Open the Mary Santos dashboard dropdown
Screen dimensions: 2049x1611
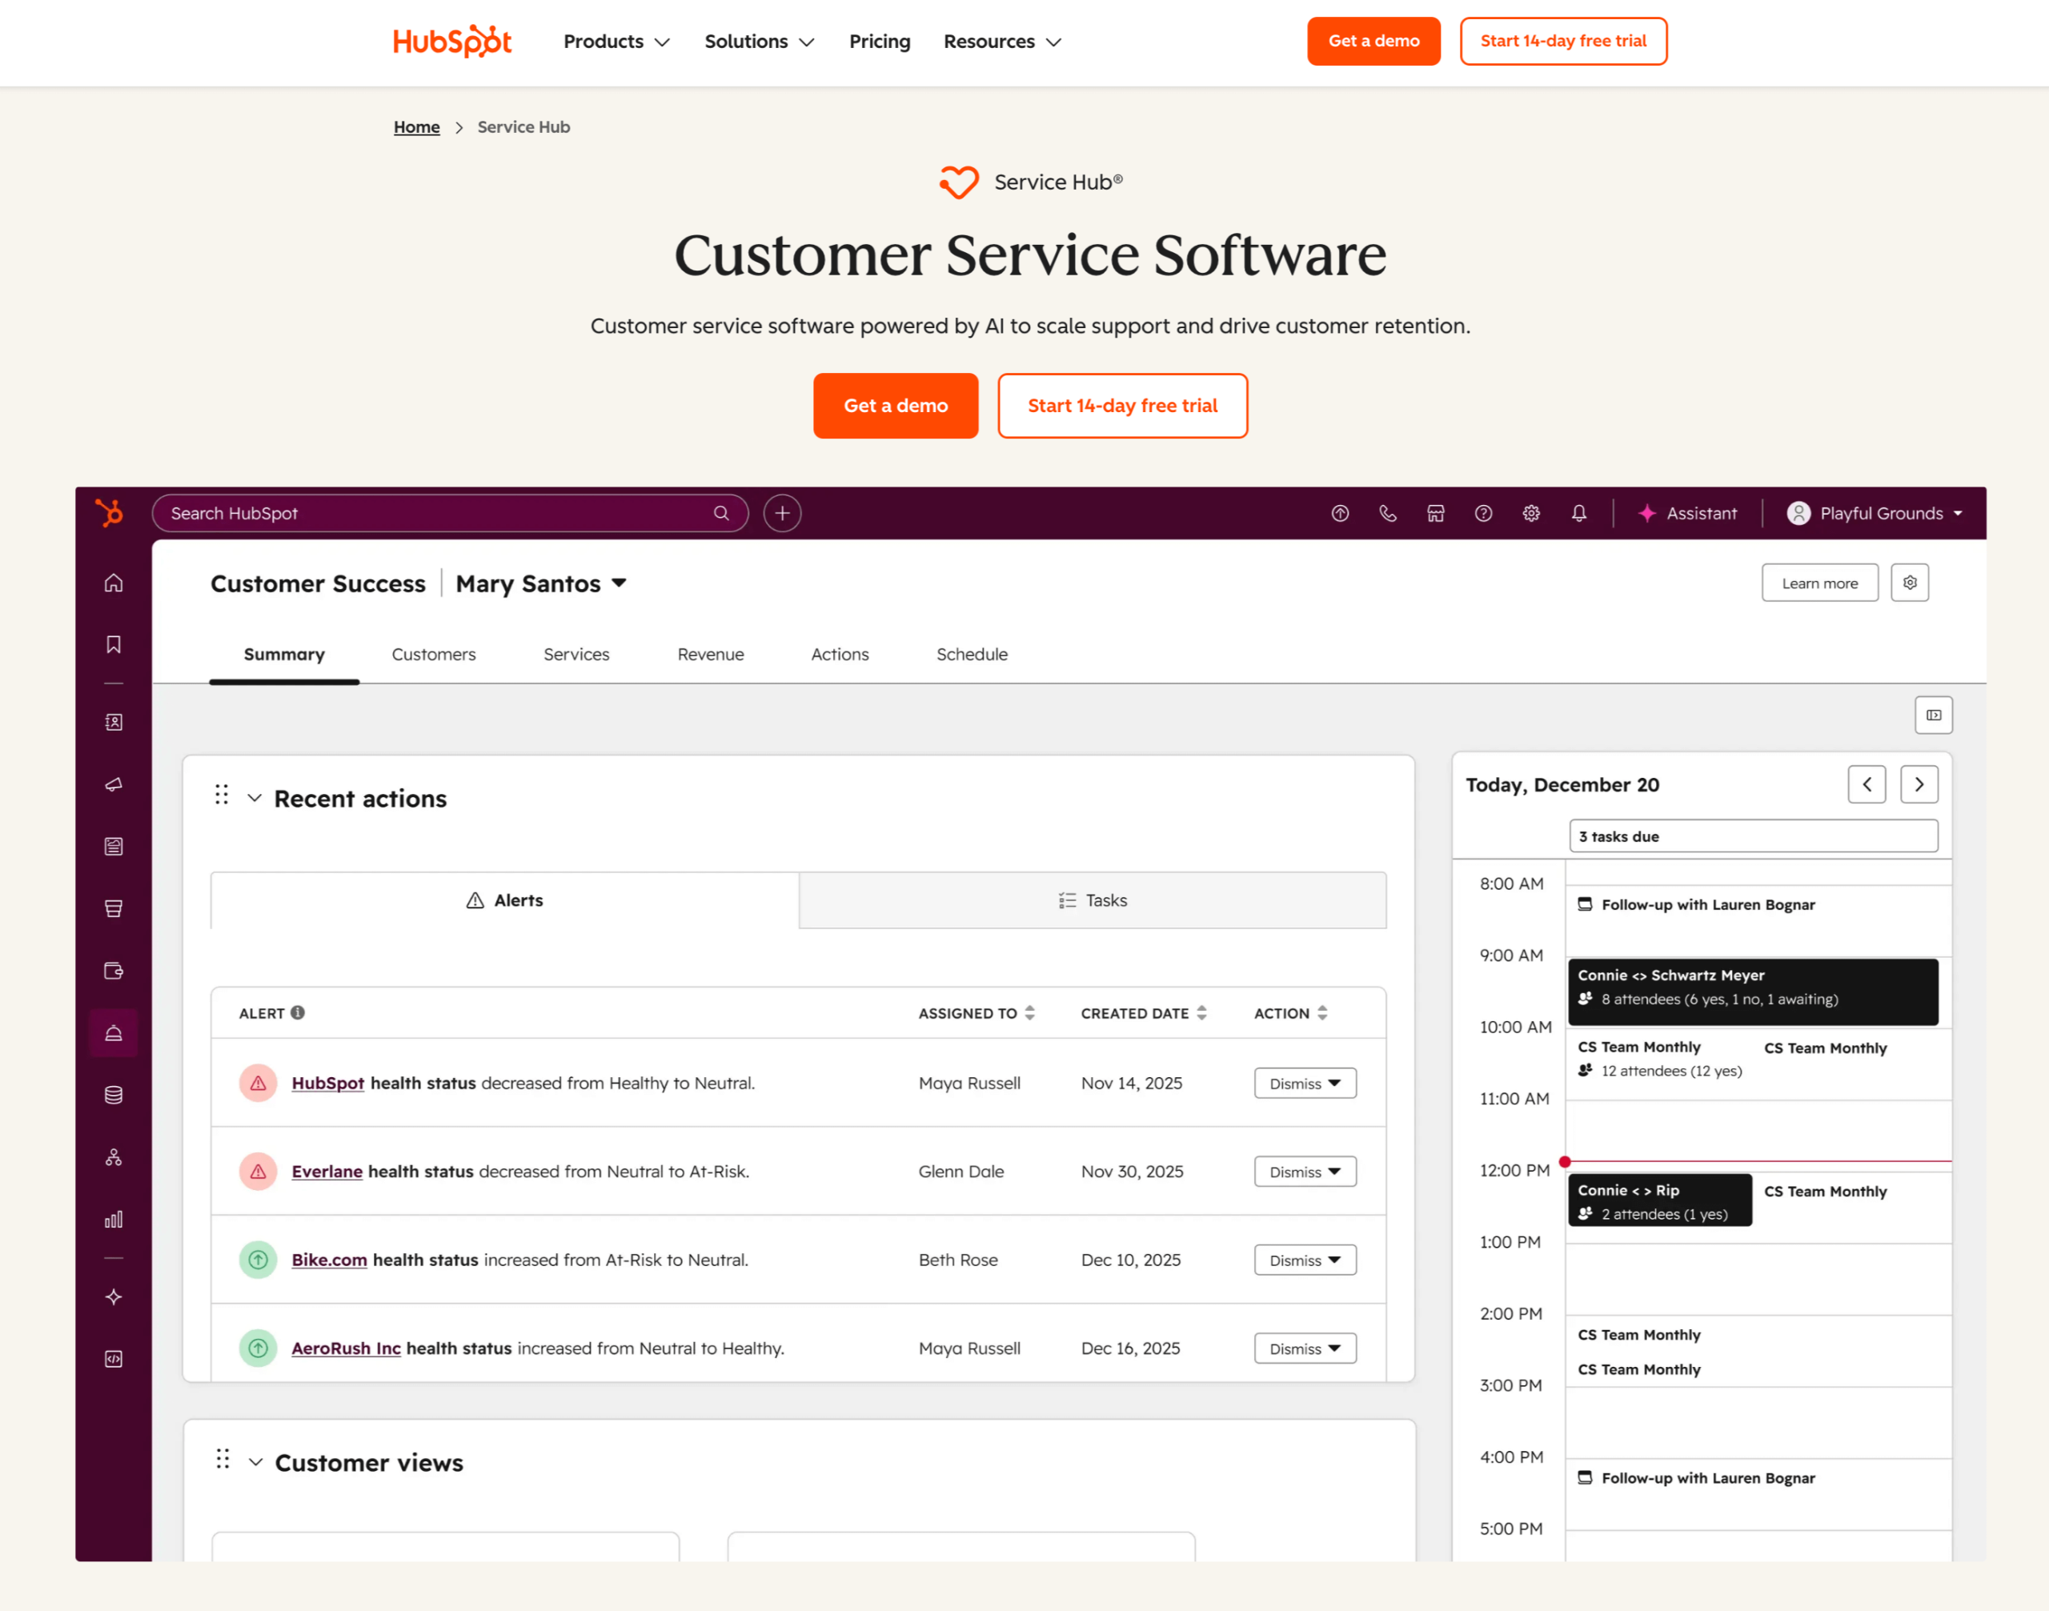point(540,583)
